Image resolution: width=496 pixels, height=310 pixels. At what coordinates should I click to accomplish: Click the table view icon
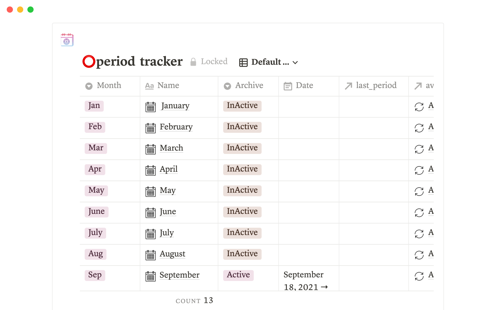tap(243, 63)
